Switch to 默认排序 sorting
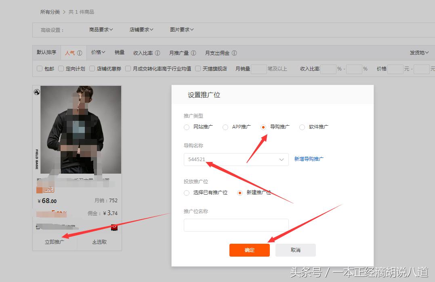Image resolution: width=435 pixels, height=282 pixels. pos(46,53)
